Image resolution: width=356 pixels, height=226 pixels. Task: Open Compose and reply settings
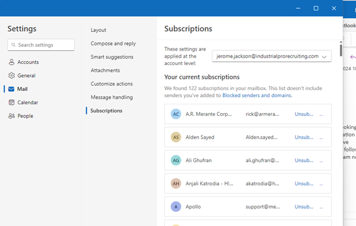pyautogui.click(x=113, y=43)
